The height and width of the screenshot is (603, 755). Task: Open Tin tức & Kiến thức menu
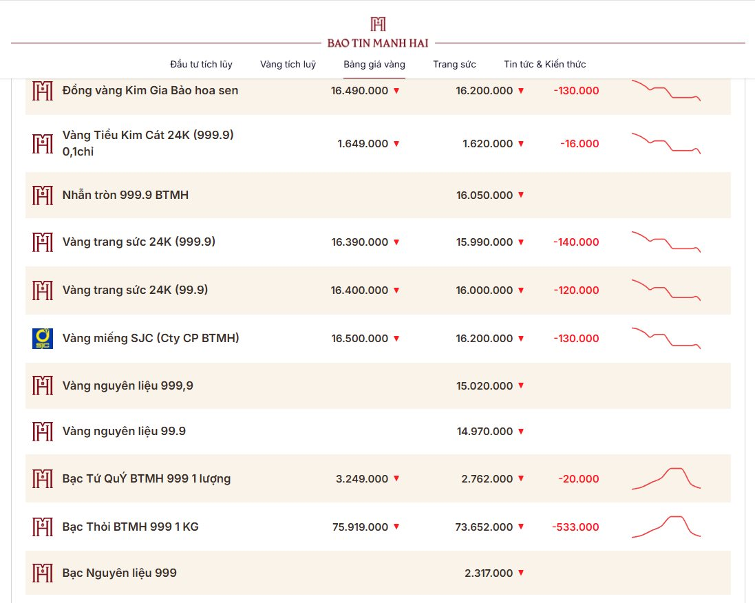coord(544,64)
